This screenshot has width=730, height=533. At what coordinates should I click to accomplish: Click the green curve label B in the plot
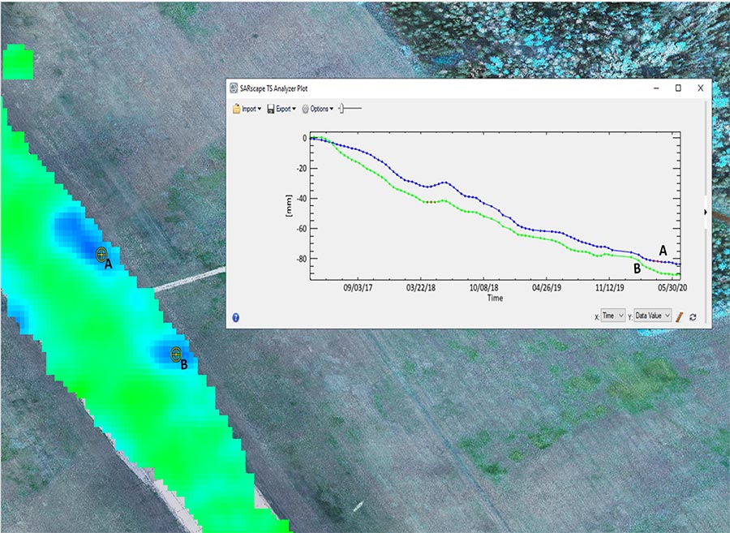click(x=637, y=268)
